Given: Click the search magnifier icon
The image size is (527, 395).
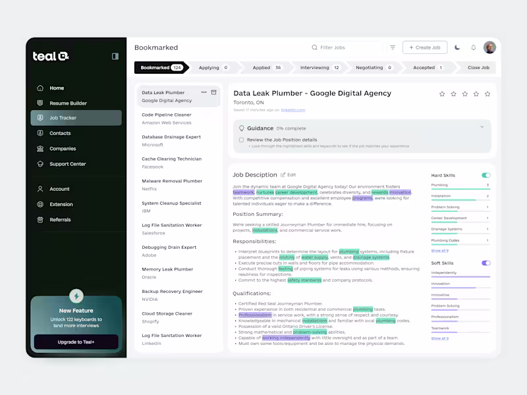Looking at the screenshot, I should coord(315,47).
